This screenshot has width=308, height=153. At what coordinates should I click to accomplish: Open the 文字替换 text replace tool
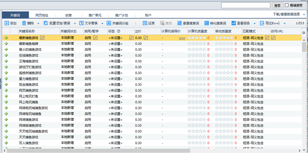tap(82, 23)
